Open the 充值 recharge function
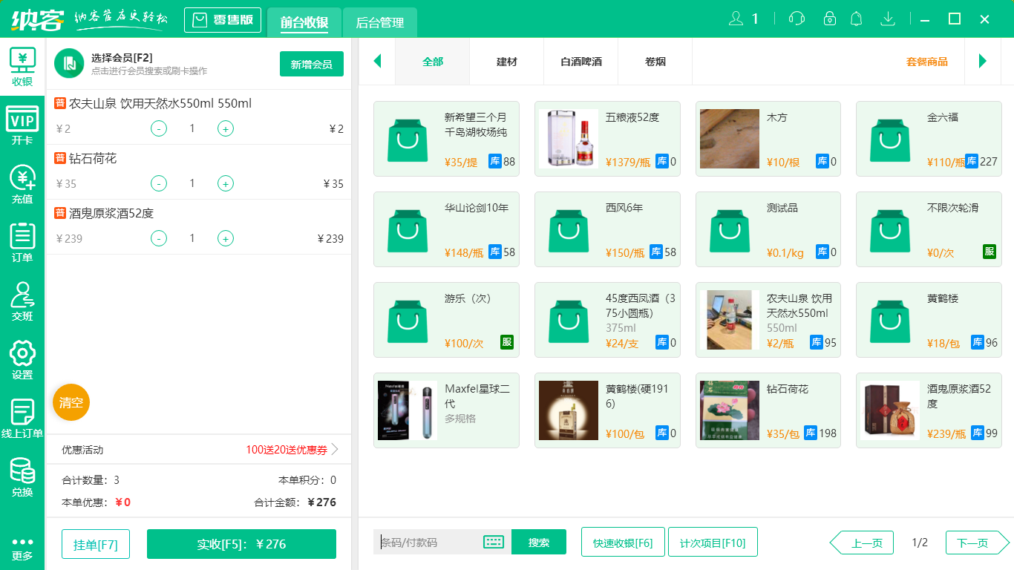The image size is (1014, 570). pos(22,184)
